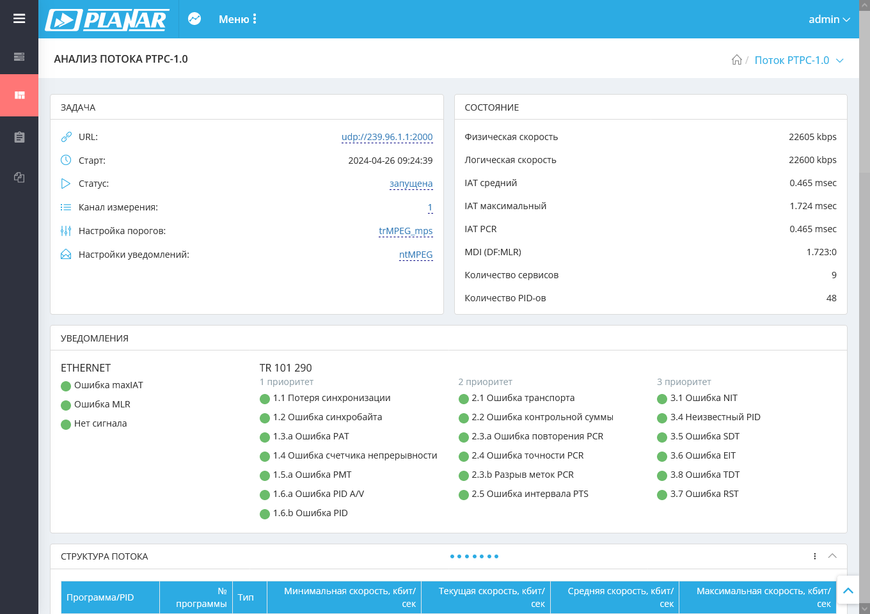The image size is (870, 614).
Task: Click the scroll-to-top arrow button
Action: [x=848, y=590]
